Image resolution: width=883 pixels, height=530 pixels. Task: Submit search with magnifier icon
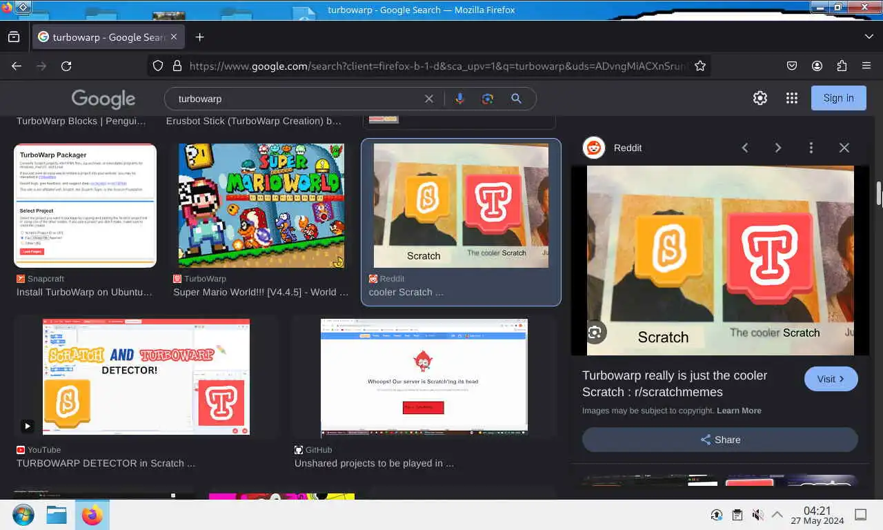516,99
